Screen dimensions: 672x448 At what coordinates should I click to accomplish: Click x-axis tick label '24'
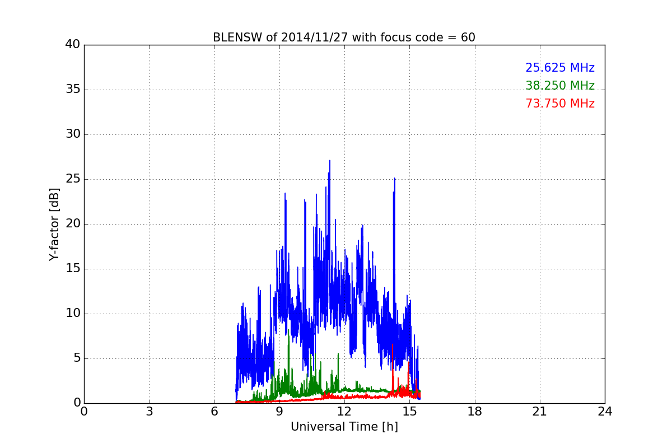tap(605, 412)
